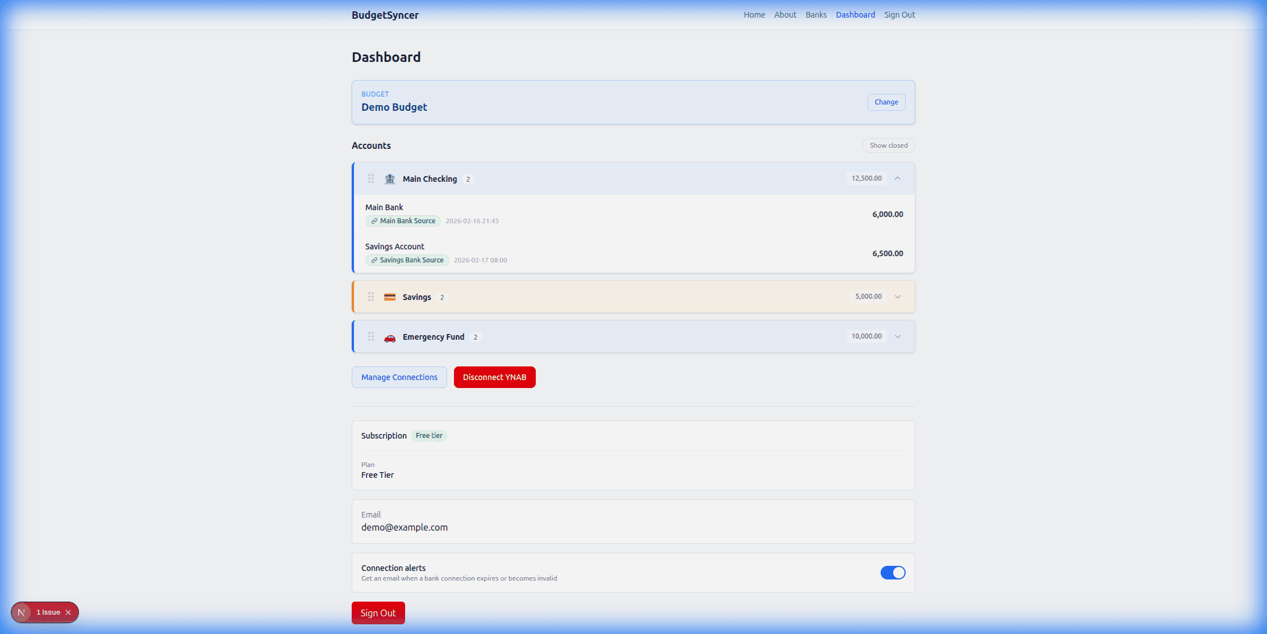
Task: Click the red car icon on Emergency Fund
Action: (390, 337)
